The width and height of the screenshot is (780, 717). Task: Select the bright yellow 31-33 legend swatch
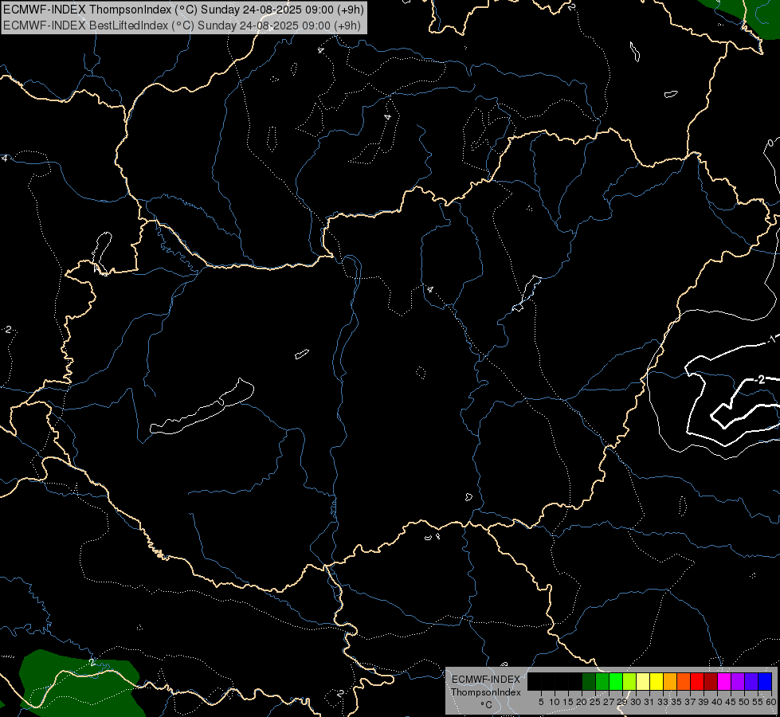click(x=657, y=681)
